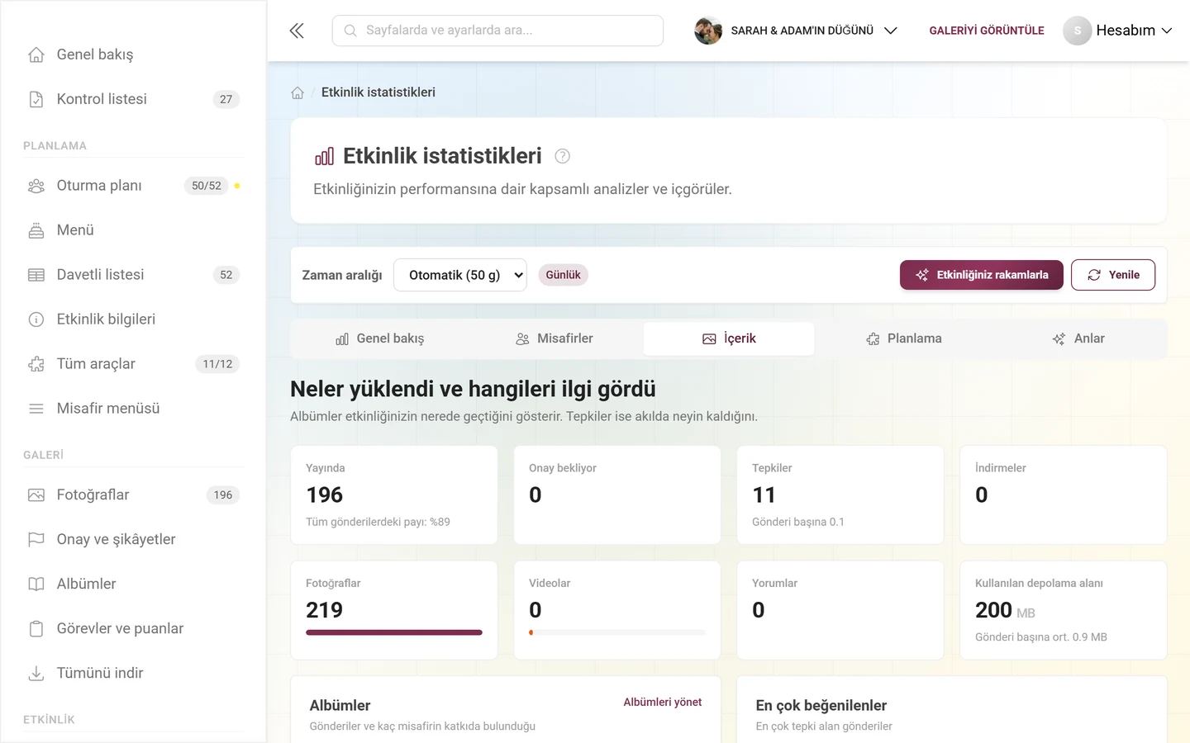Expand the Sarah & Adam'ın Düğünü event selector
Image resolution: width=1190 pixels, height=743 pixels.
(x=796, y=31)
